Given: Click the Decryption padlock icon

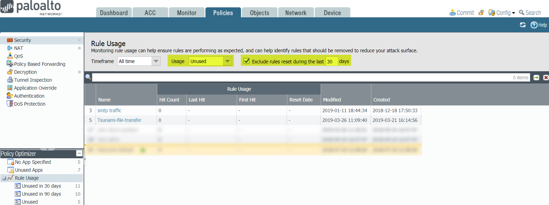Looking at the screenshot, I should point(10,72).
